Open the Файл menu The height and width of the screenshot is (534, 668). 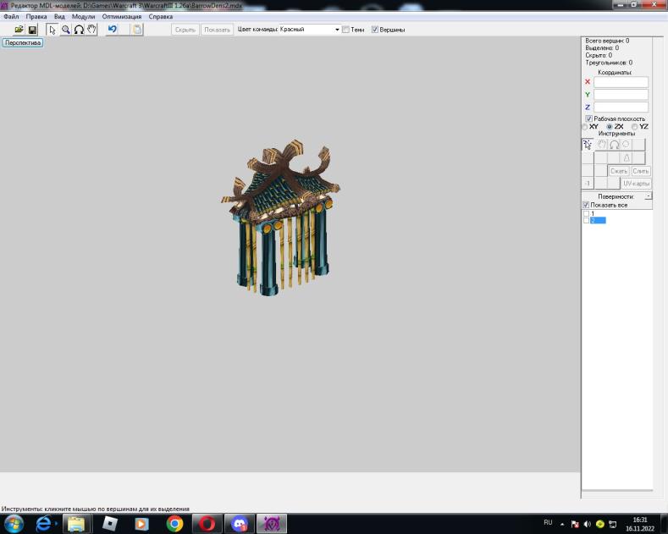coord(11,16)
